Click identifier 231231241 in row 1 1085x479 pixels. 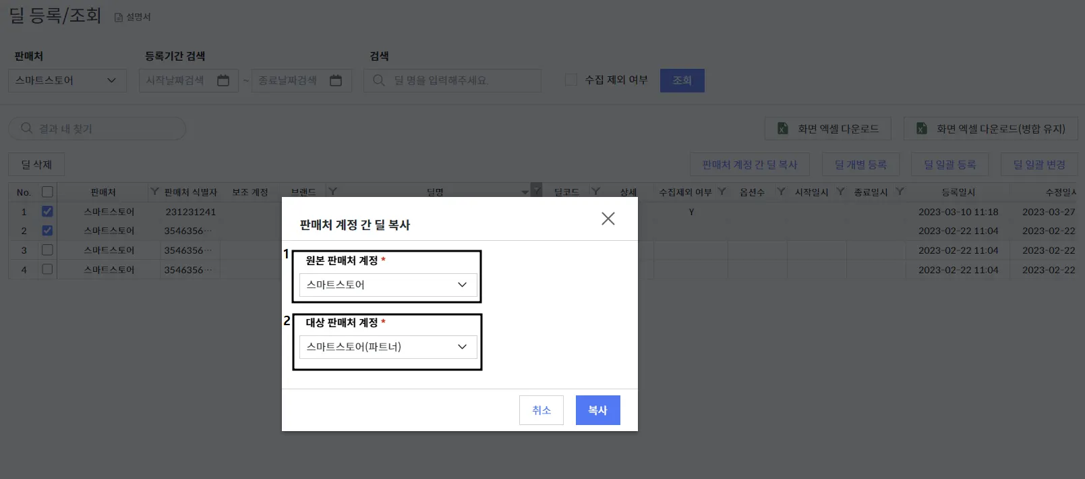(191, 212)
